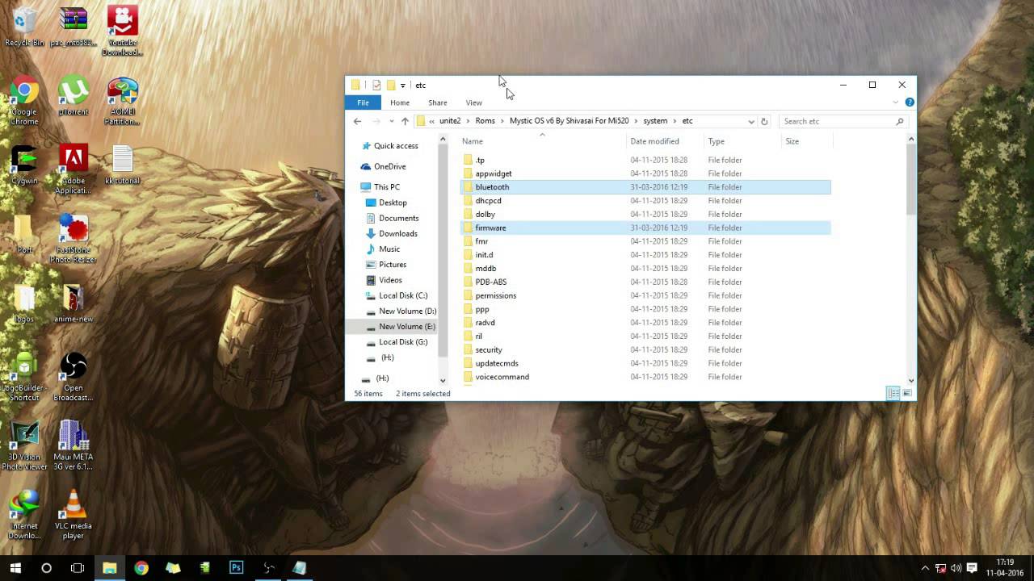
Task: Click the volume icon in system tray
Action: pyautogui.click(x=956, y=568)
